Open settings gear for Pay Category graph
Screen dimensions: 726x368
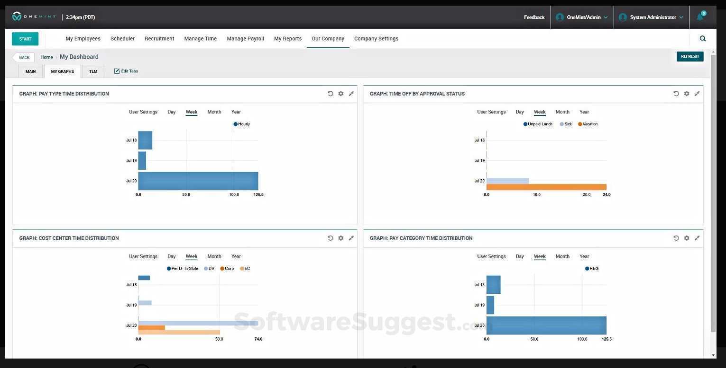coord(687,238)
